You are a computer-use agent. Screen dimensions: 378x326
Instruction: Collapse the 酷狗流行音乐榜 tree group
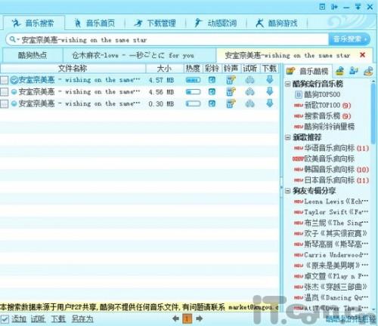(x=287, y=84)
